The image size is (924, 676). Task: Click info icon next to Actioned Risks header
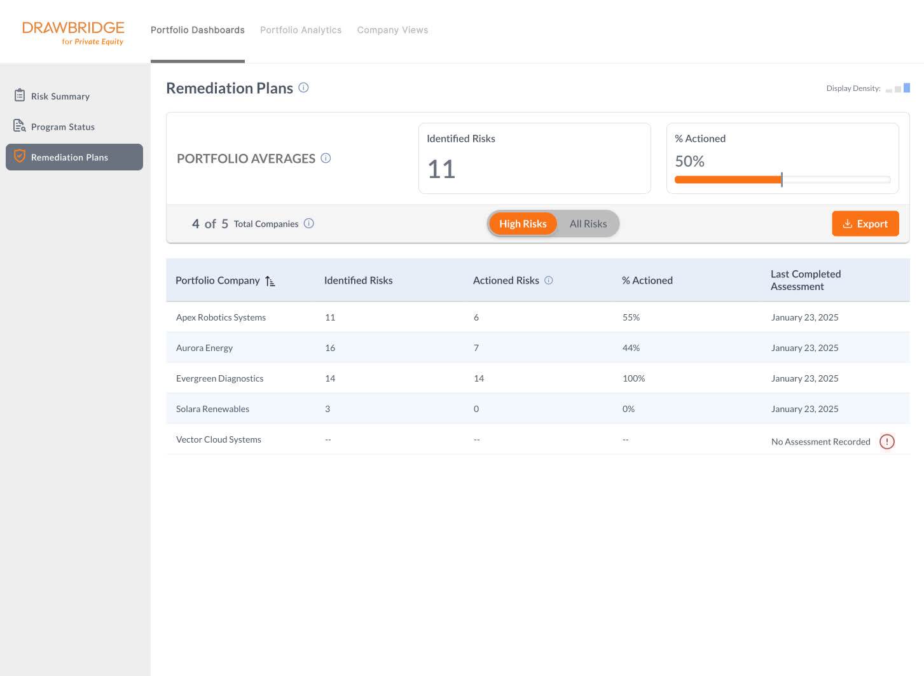(x=549, y=280)
